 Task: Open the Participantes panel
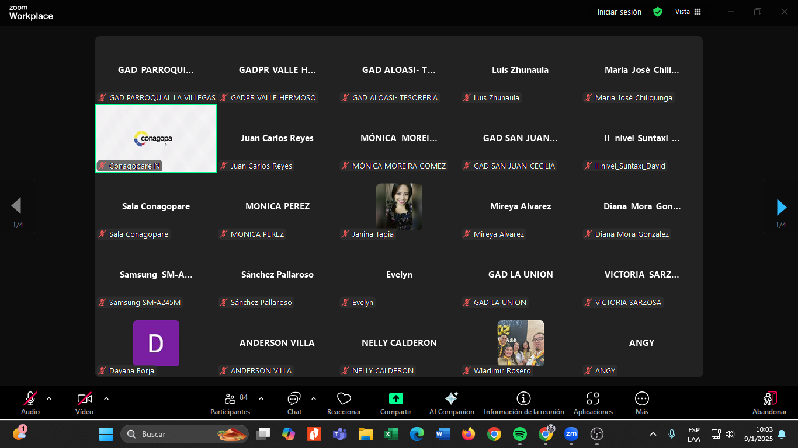[x=230, y=402]
